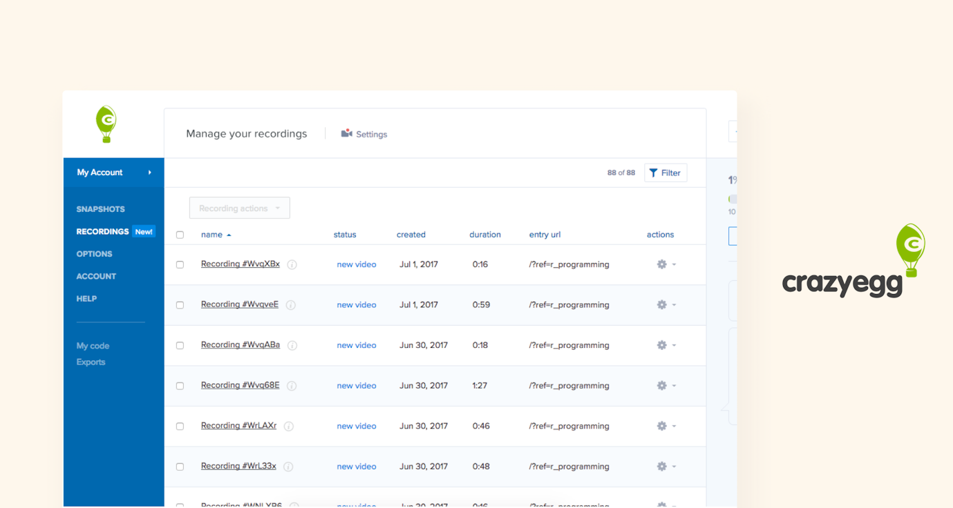The height and width of the screenshot is (508, 953).
Task: Click the filter funnel icon
Action: [652, 172]
